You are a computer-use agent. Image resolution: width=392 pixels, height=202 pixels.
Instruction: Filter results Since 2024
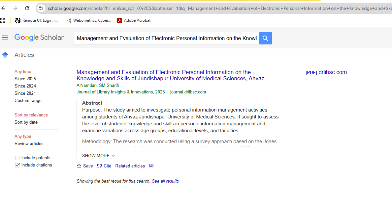click(25, 86)
